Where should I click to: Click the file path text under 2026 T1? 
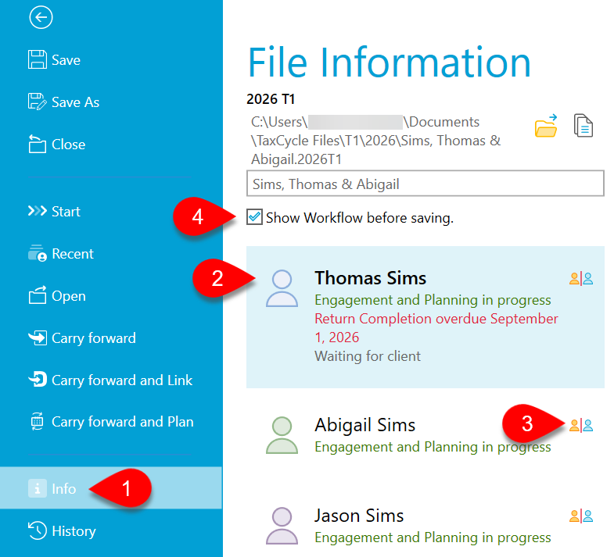coord(376,141)
